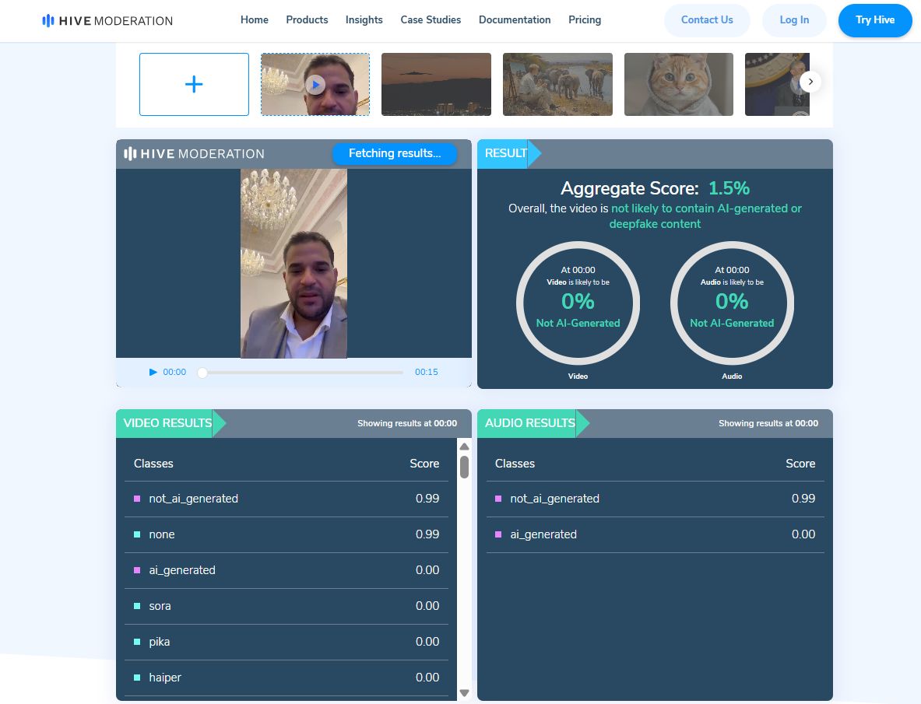This screenshot has height=704, width=921.
Task: Open the Products menu
Action: click(307, 20)
